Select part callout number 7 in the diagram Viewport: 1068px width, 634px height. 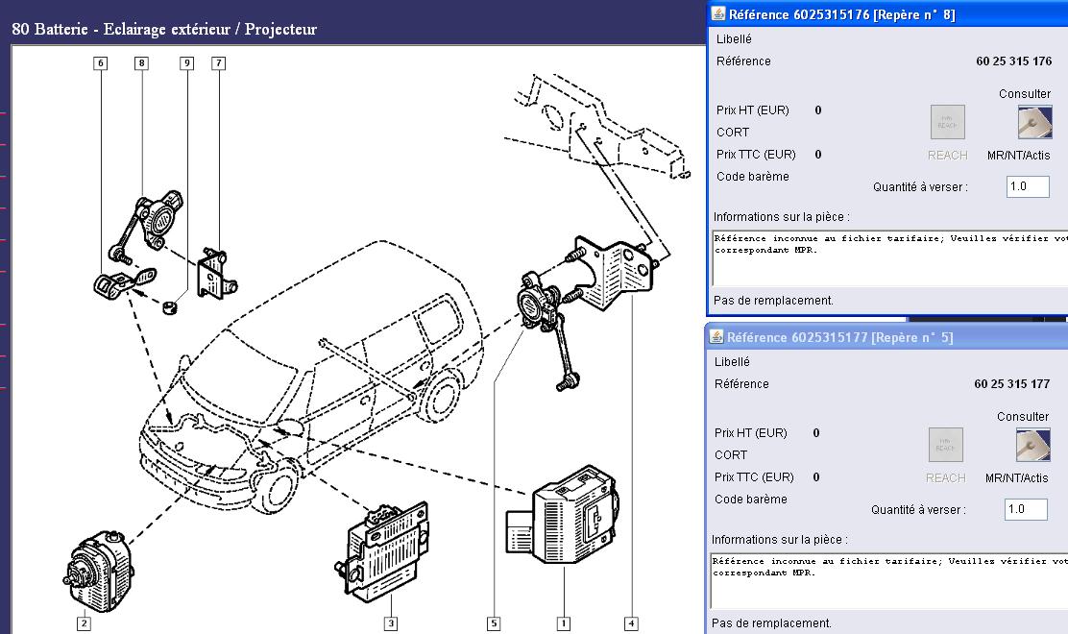[x=219, y=63]
